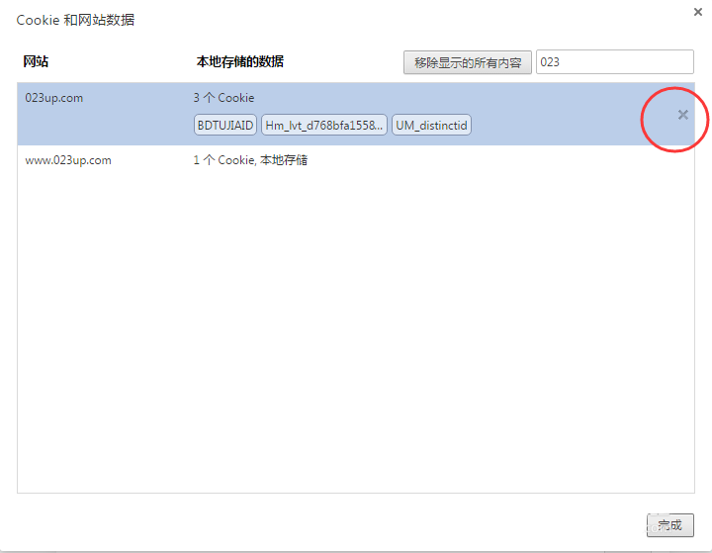The height and width of the screenshot is (553, 712).
Task: Select the 023up.com site row
Action: (x=356, y=114)
